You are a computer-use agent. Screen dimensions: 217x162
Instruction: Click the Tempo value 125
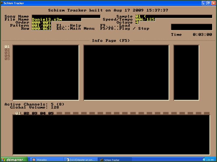click(150, 20)
